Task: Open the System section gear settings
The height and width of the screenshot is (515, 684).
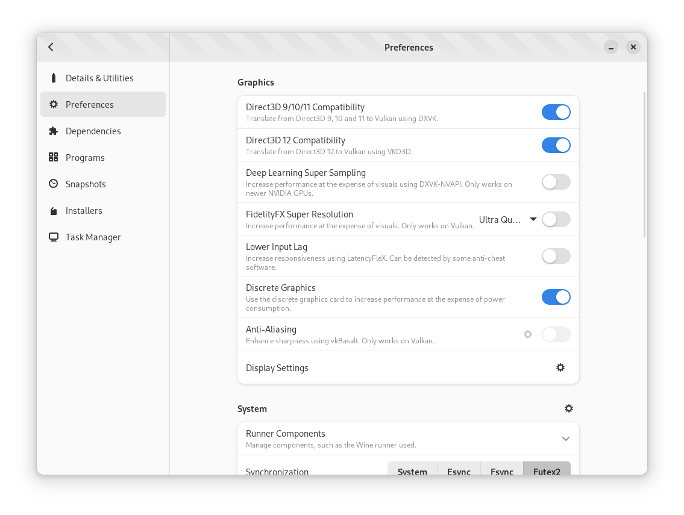Action: [568, 408]
